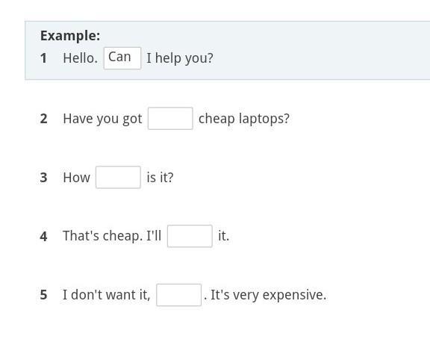The height and width of the screenshot is (339, 430).
Task: Click the "Example:" heading
Action: coord(70,36)
